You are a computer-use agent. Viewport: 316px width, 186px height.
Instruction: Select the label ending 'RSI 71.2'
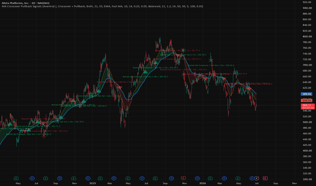[x=38, y=126]
